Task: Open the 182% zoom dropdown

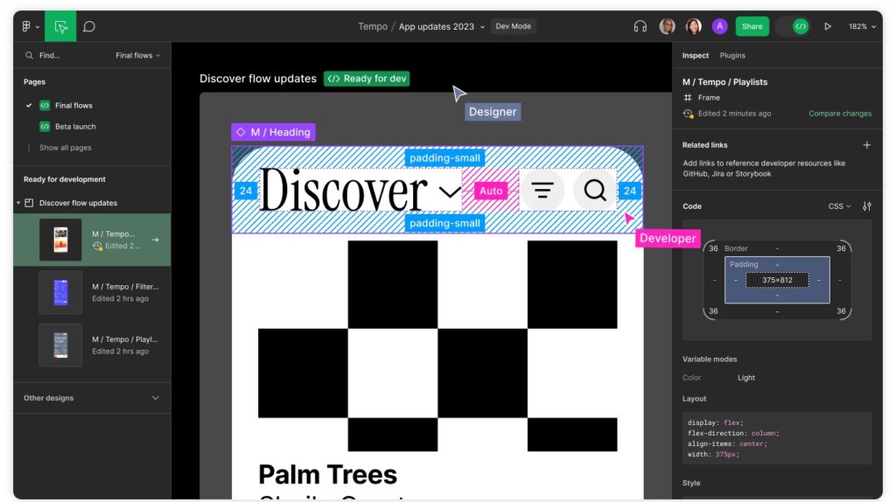Action: [x=862, y=26]
